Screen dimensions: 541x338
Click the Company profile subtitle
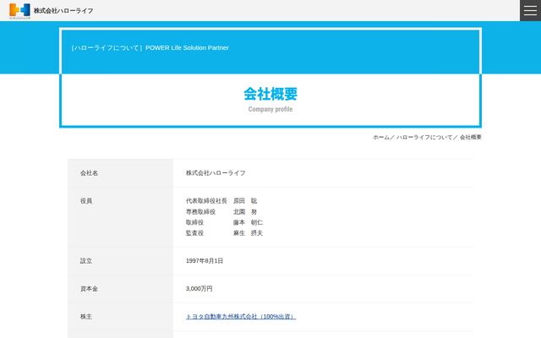270,109
